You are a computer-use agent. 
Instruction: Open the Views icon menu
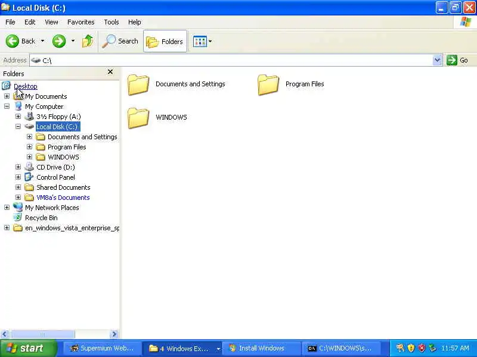point(202,41)
